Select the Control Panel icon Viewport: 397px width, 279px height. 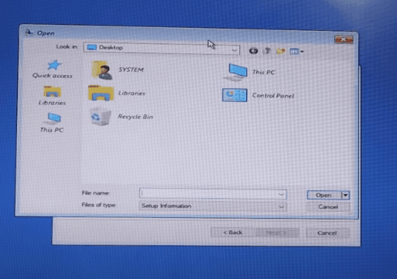[234, 95]
